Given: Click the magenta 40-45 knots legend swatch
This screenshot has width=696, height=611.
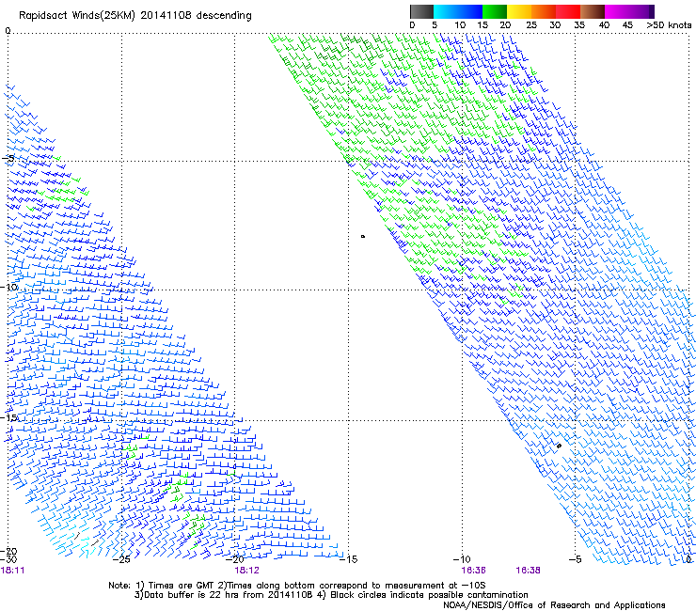Looking at the screenshot, I should point(617,11).
